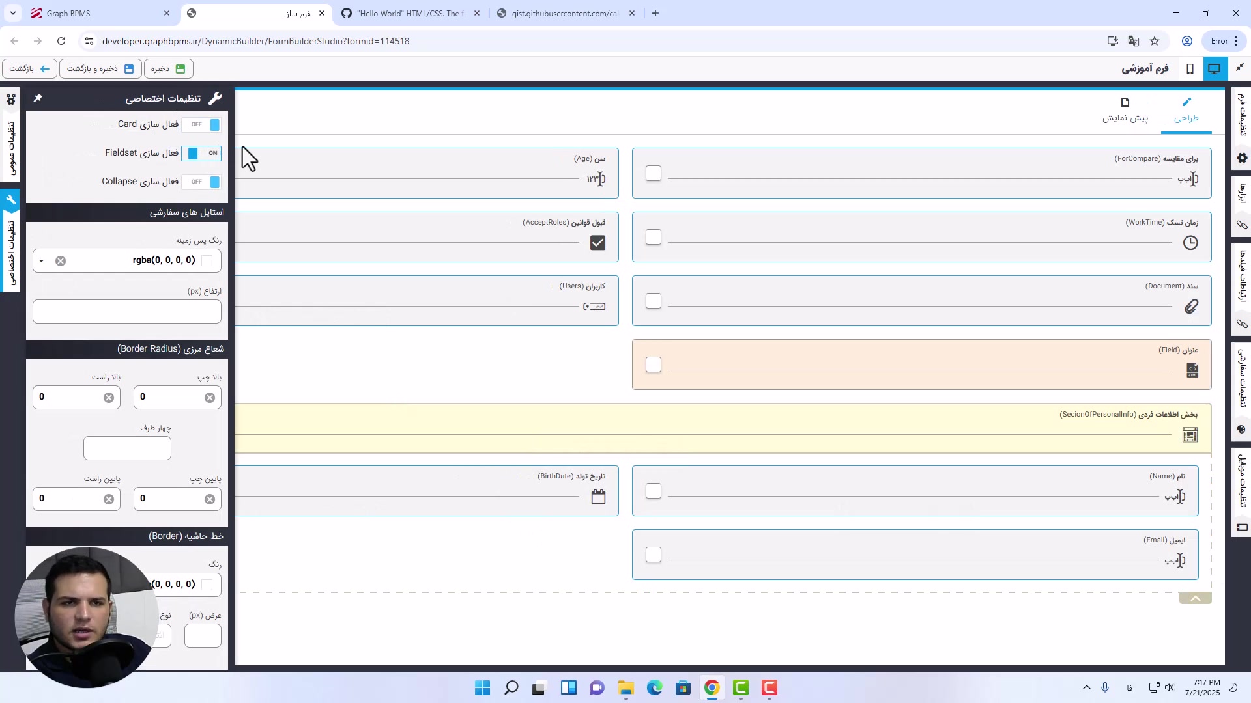Screen dimensions: 1251x703
Task: Click the ذخیره save button
Action: pos(168,68)
